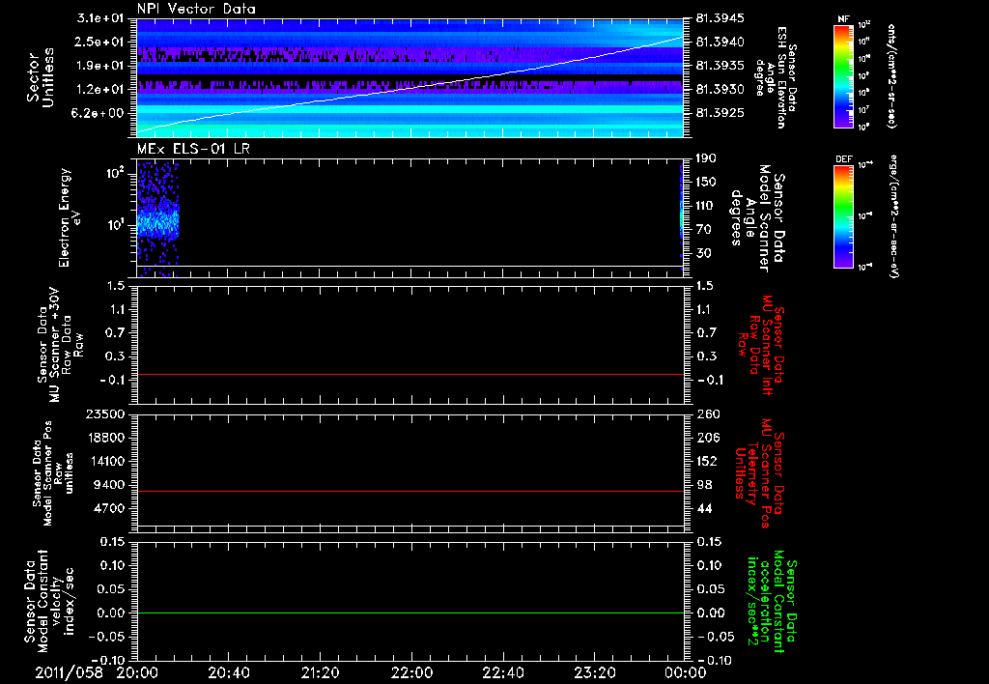Click the 'MU Scanner +30V Raw Data' axis label
This screenshot has height=684, width=989.
click(59, 345)
